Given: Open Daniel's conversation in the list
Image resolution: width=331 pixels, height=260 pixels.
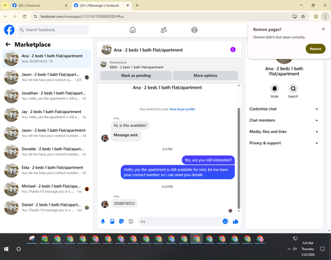Looking at the screenshot, I should [46, 208].
